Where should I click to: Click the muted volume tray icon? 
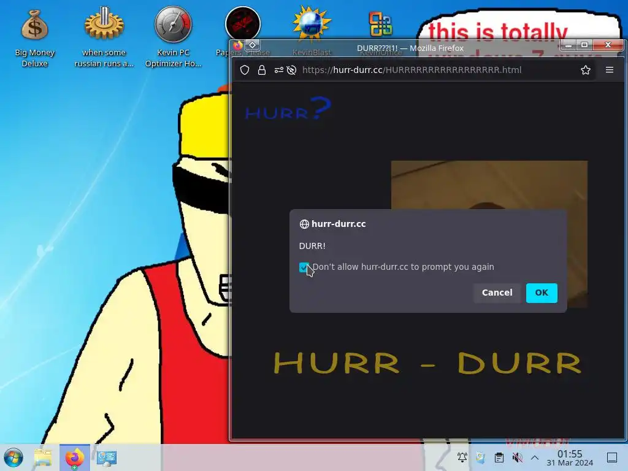518,458
